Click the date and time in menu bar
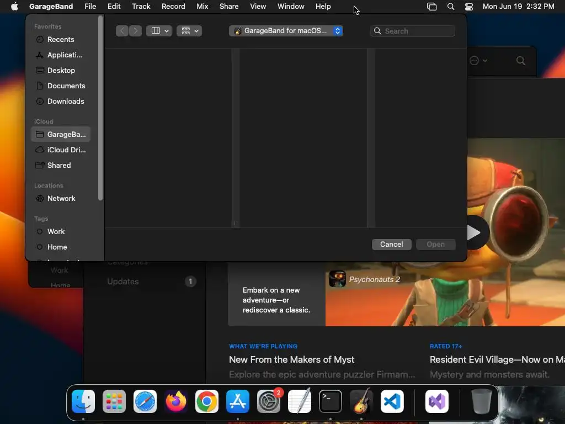Viewport: 565px width, 424px height. [x=518, y=7]
